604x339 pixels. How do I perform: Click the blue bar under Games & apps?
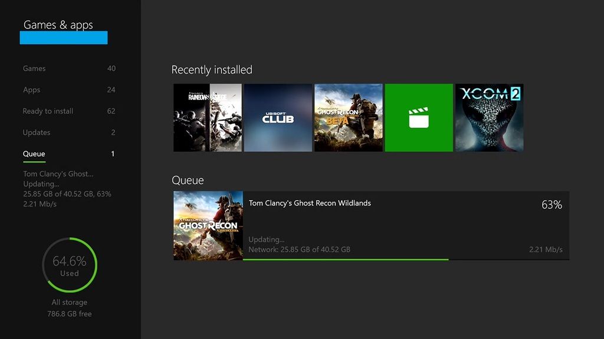(64, 38)
